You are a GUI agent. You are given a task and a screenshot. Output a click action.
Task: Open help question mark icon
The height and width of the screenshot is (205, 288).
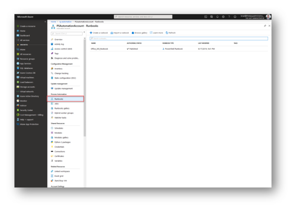pyautogui.click(x=229, y=17)
